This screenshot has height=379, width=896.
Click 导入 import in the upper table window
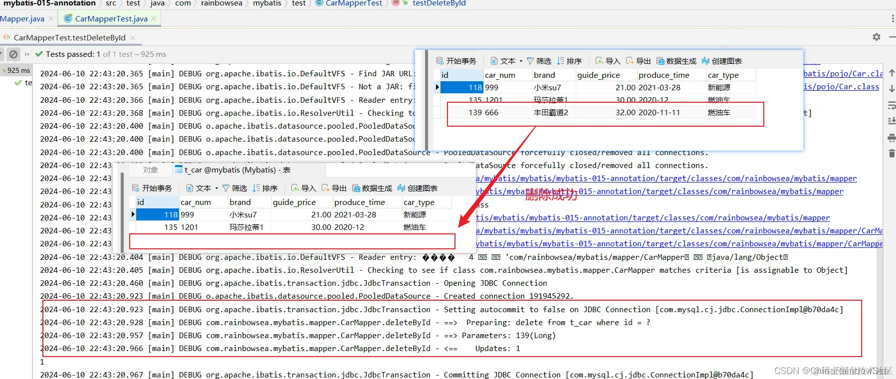point(608,61)
